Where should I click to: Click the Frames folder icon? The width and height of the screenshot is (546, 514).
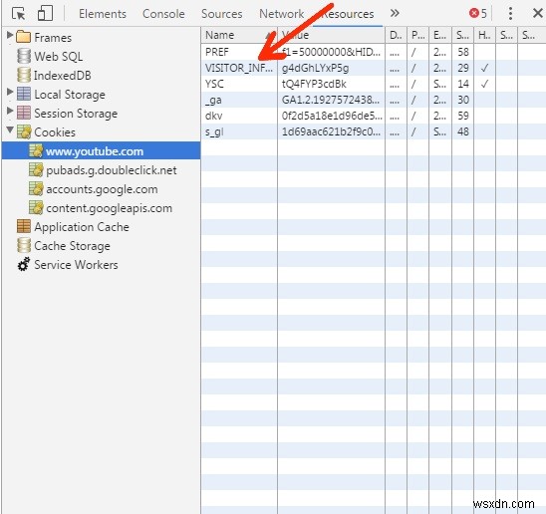point(23,37)
